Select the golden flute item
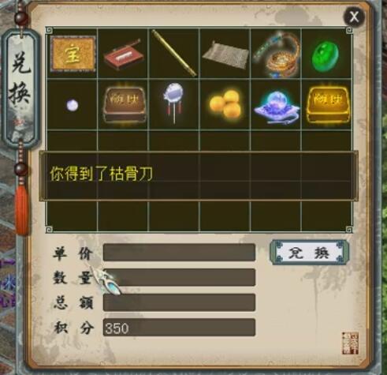The image size is (387, 375). 174,54
